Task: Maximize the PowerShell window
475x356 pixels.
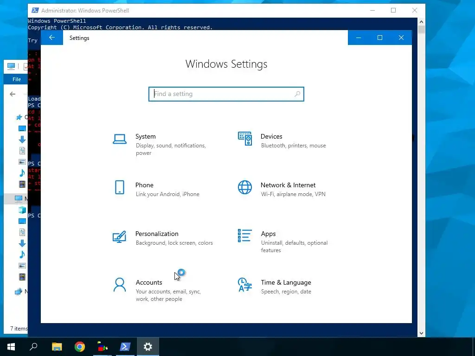Action: tap(393, 10)
